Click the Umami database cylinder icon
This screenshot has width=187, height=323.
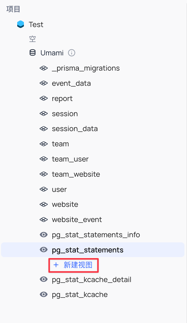tap(33, 53)
